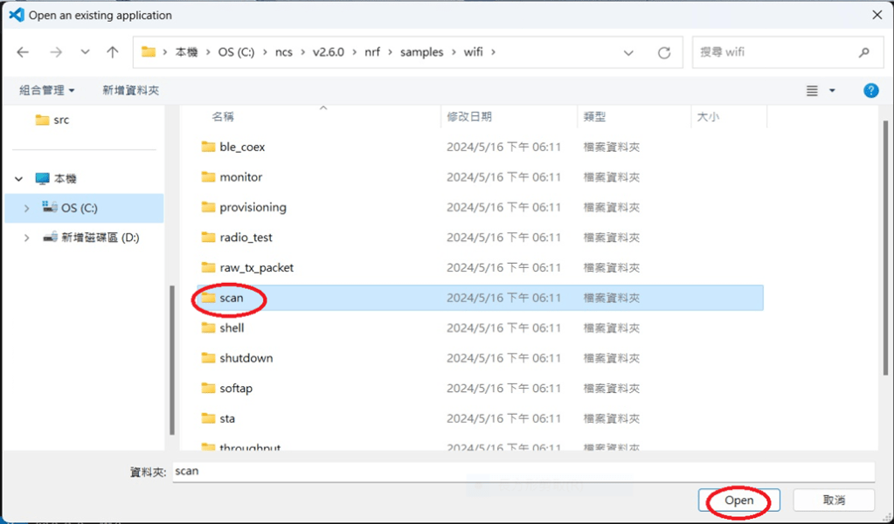The height and width of the screenshot is (524, 894).
Task: Select 新增磁碟區 (D:) drive
Action: click(x=91, y=238)
